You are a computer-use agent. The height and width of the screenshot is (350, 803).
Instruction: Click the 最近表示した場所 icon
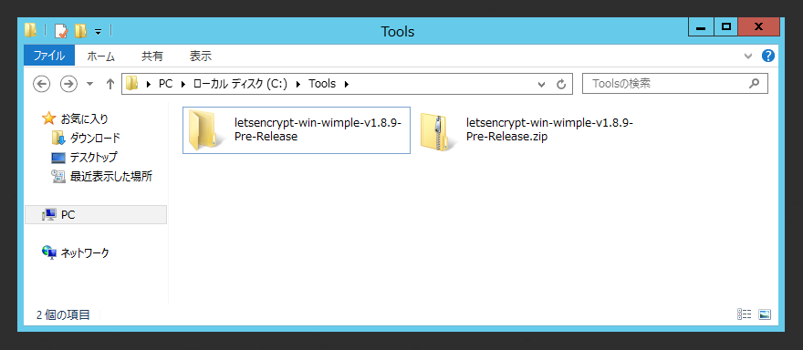point(58,177)
